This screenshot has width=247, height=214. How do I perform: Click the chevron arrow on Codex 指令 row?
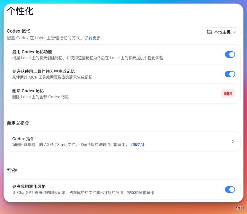point(233,141)
